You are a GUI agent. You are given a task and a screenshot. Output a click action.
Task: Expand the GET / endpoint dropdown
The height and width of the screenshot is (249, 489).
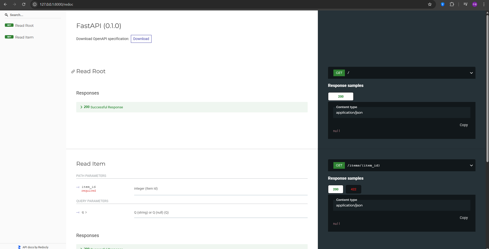click(402, 73)
